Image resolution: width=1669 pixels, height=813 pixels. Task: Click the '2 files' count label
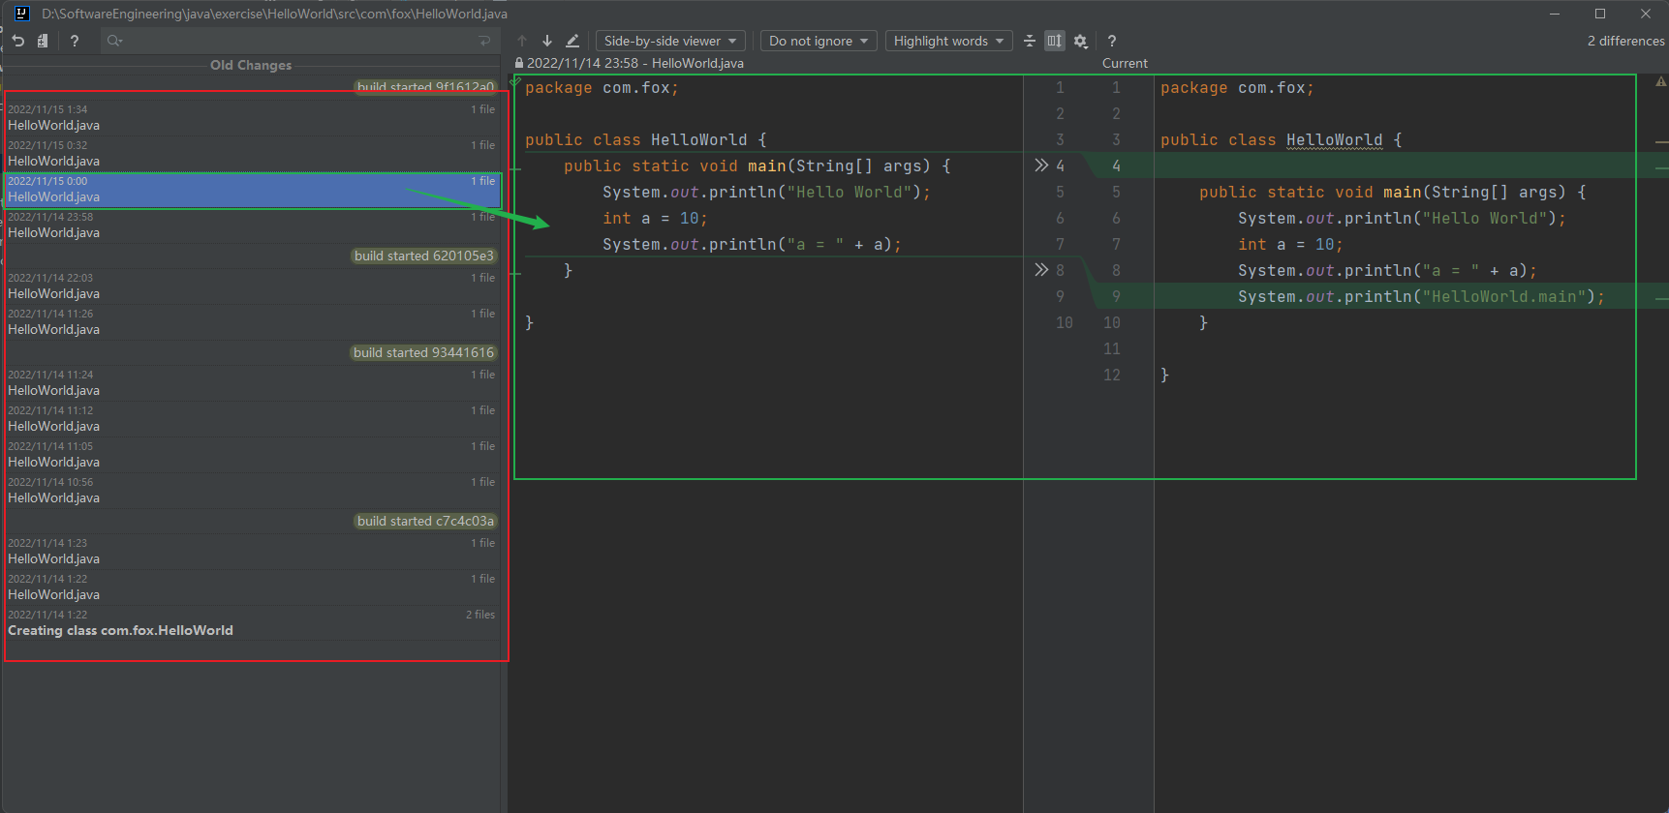tap(480, 615)
